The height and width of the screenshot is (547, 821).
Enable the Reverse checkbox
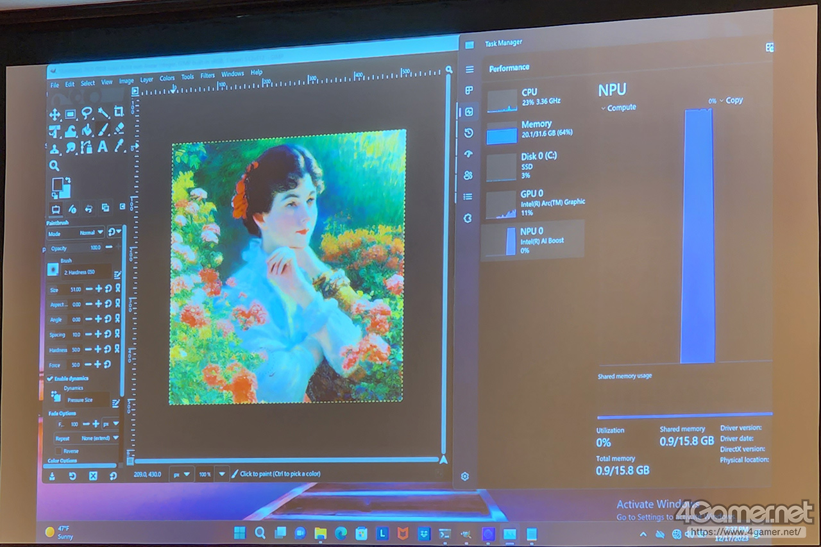click(x=58, y=451)
